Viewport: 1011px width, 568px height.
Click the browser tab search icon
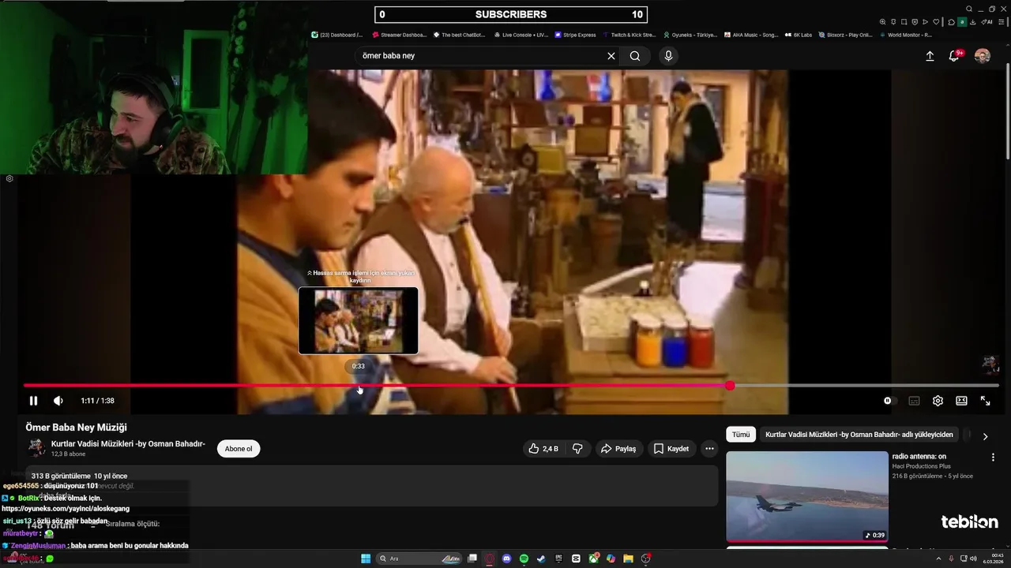coord(969,9)
